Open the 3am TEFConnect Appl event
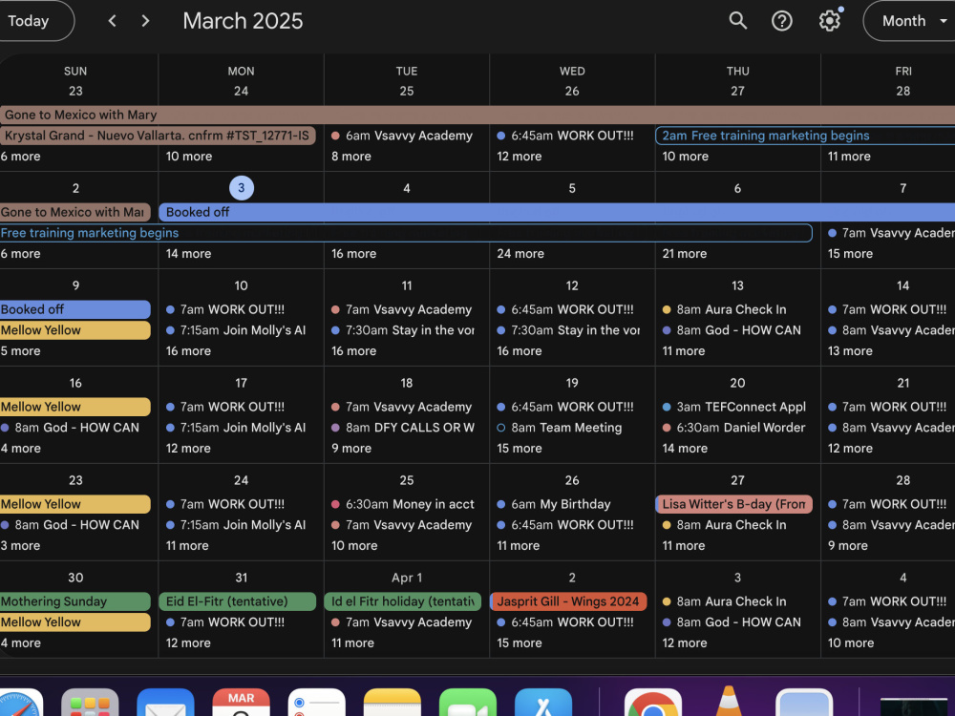 [x=734, y=408]
